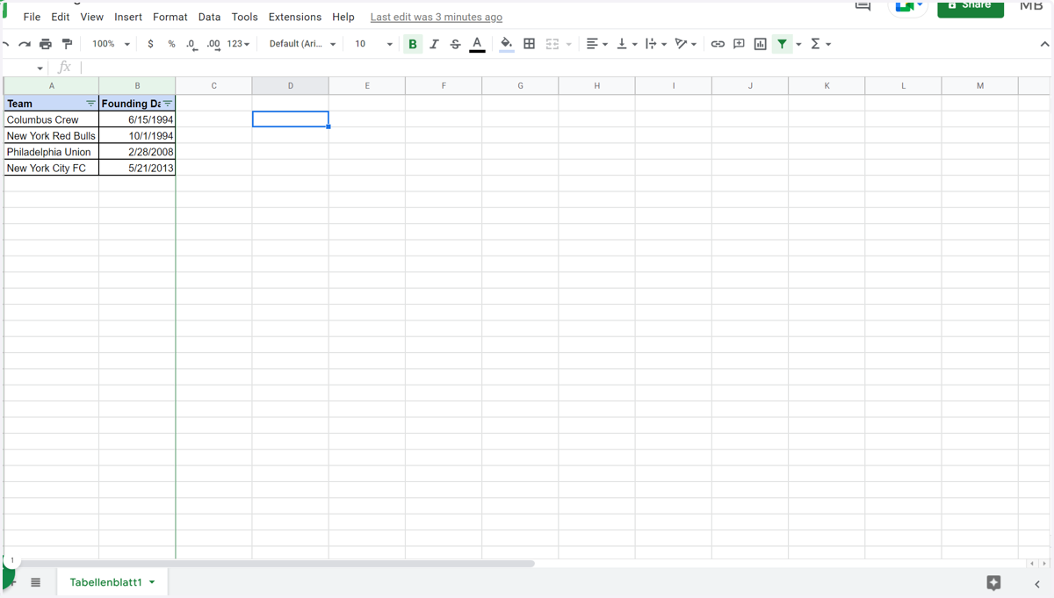
Task: Select date cell 5/21/2013
Action: pyautogui.click(x=137, y=168)
